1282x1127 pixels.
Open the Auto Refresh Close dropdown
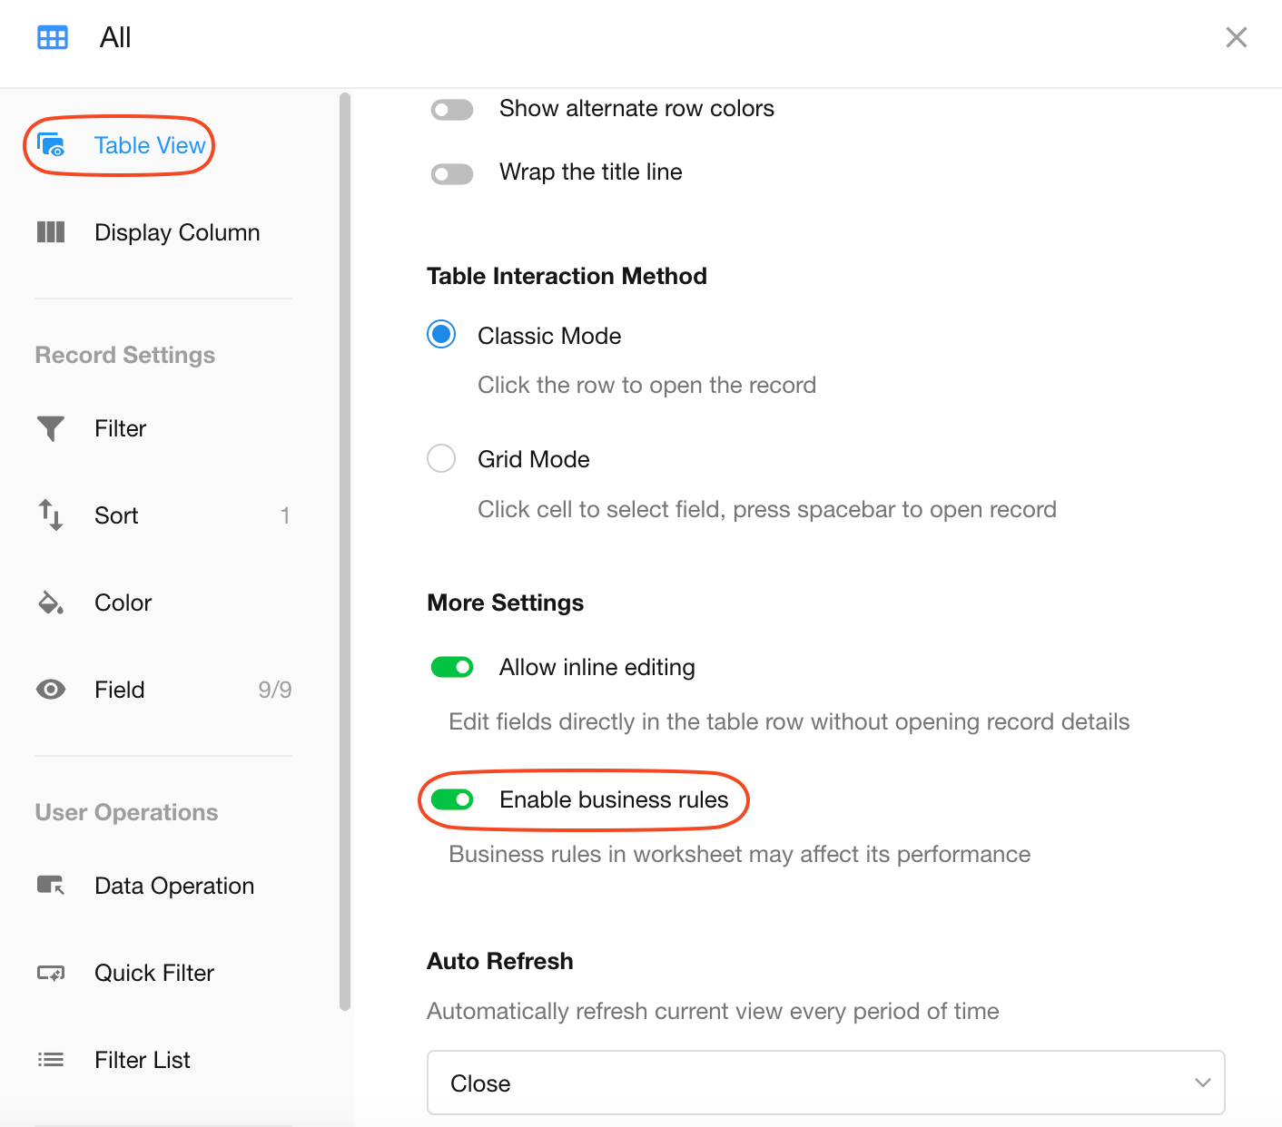pos(825,1083)
